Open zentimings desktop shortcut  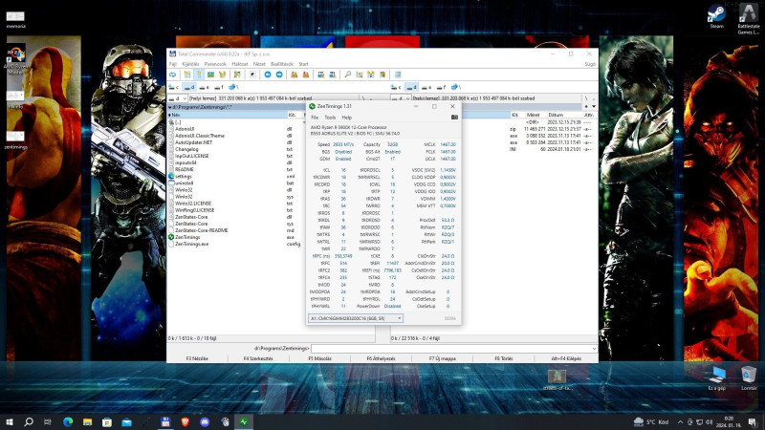coord(15,139)
